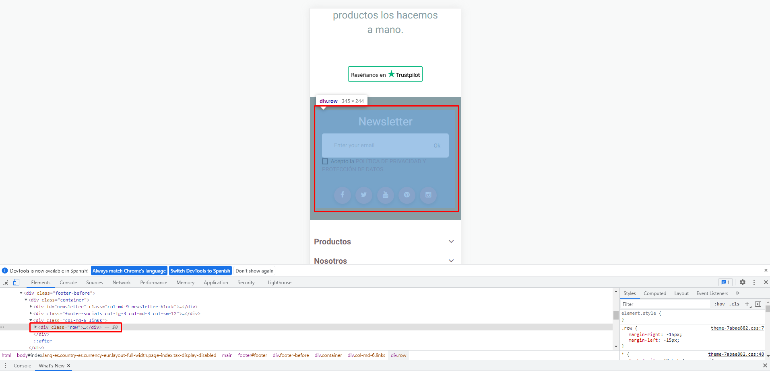Close the What's New drawer tab

coord(68,366)
